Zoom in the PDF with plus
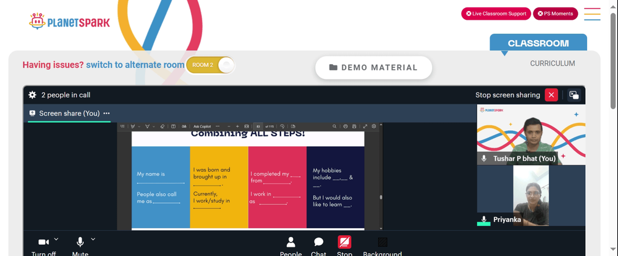618x256 pixels. (237, 126)
